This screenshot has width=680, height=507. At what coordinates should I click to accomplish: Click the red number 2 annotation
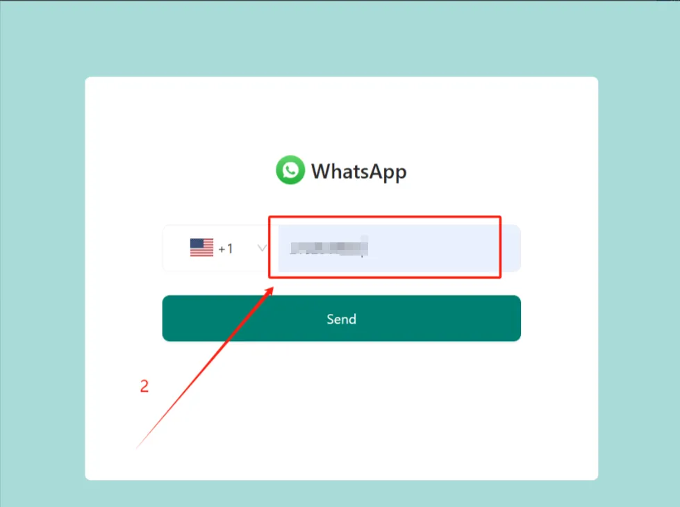tap(144, 386)
